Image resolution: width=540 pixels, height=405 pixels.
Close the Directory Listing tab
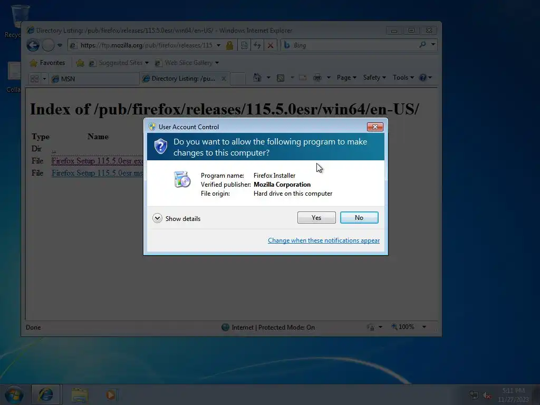tap(224, 79)
